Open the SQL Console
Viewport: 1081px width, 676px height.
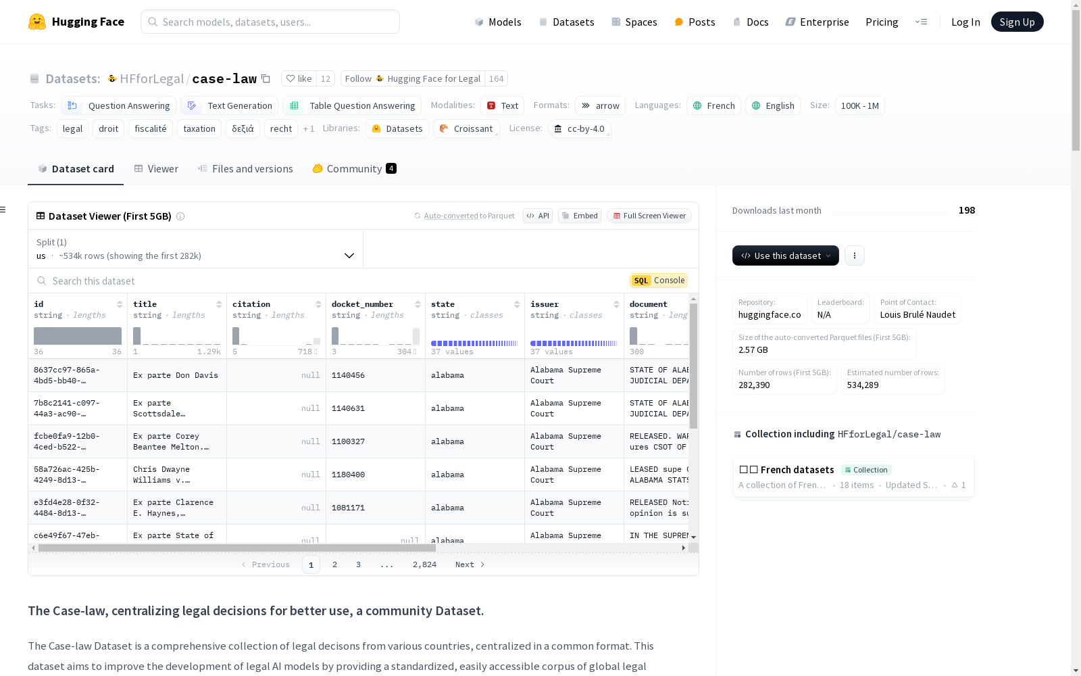point(659,281)
